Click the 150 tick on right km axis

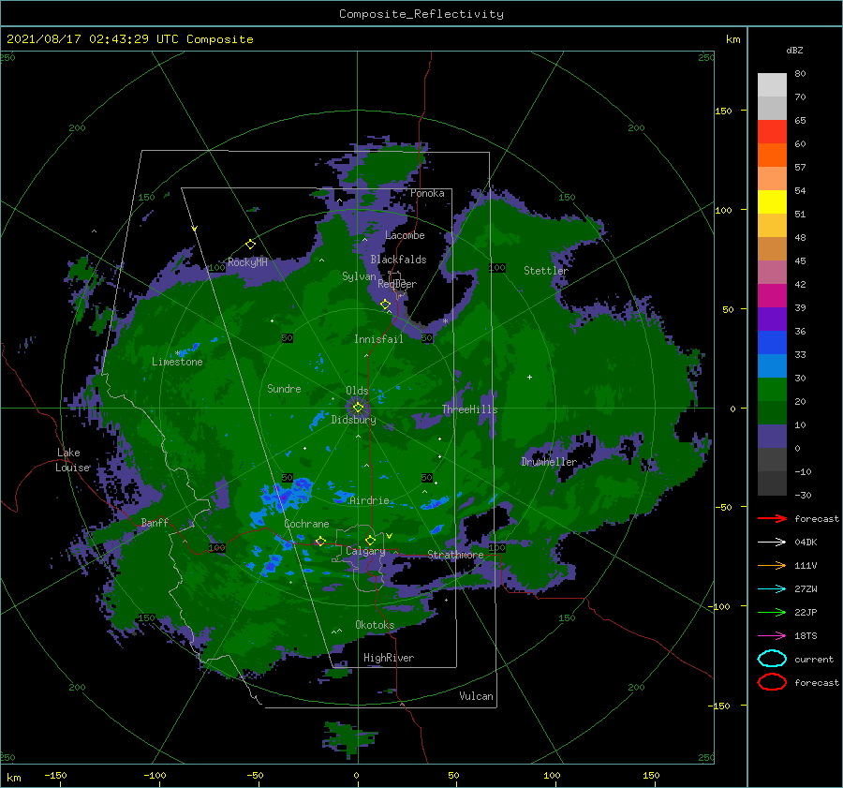coord(723,111)
